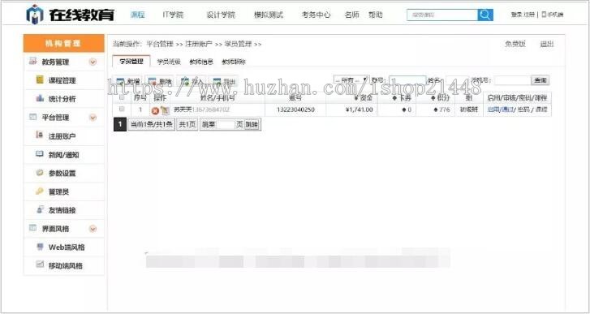Click the 注册账户 sidebar icon
590x314 pixels.
coord(40,135)
